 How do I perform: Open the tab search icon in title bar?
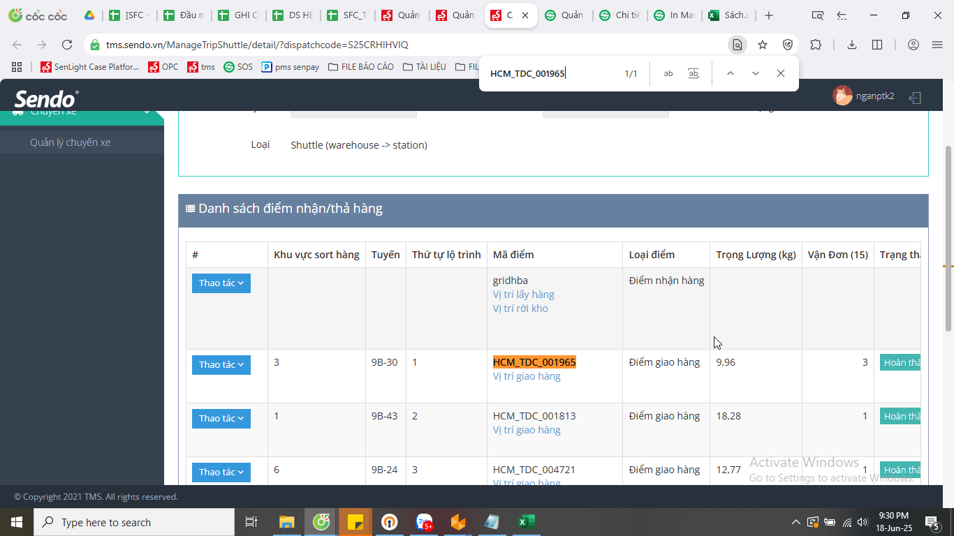pos(818,15)
